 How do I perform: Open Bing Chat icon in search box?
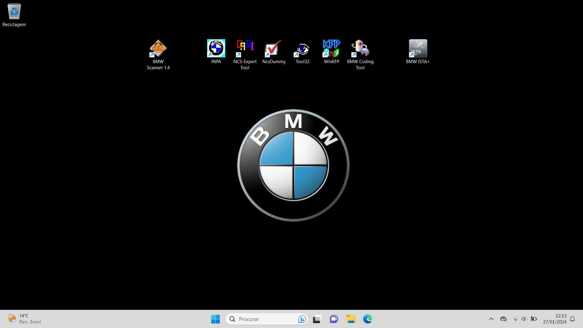(302, 319)
